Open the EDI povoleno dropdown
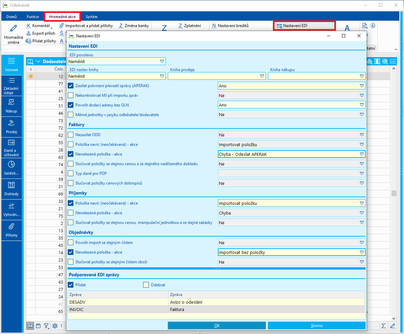The width and height of the screenshot is (404, 334). [x=162, y=61]
